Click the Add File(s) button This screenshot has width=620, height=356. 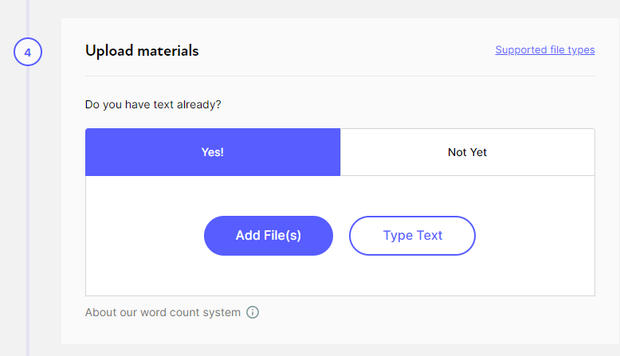[x=269, y=236]
